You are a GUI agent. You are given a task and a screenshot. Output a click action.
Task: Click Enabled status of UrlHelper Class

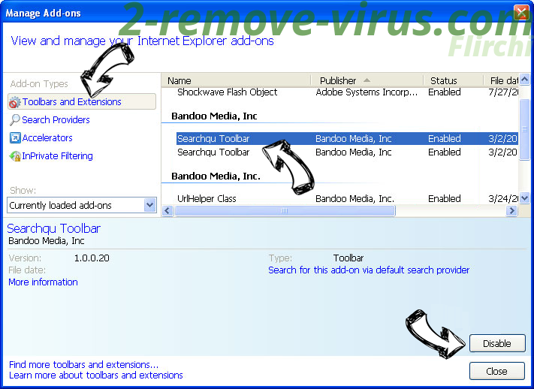[445, 198]
